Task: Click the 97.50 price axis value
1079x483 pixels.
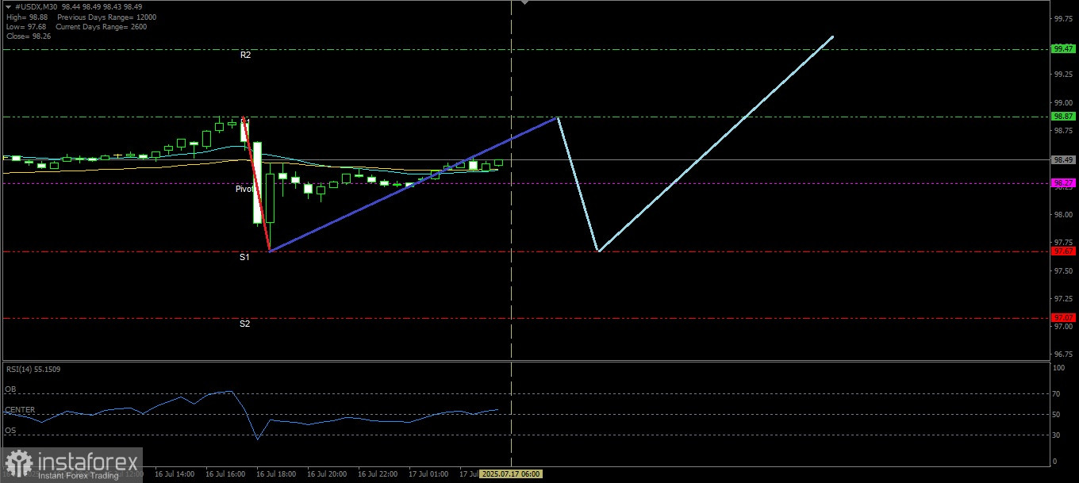Action: [x=1063, y=271]
